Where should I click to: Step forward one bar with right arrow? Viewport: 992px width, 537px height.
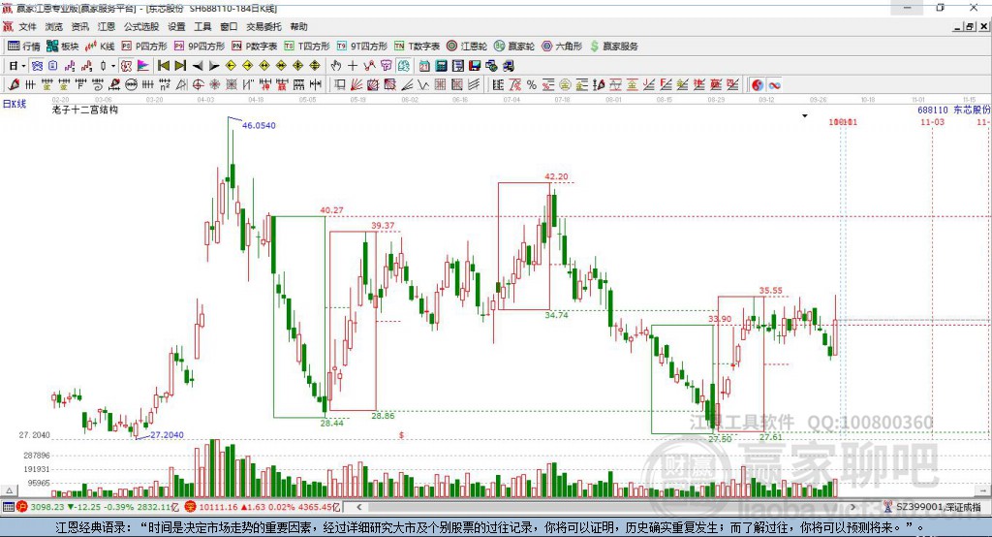point(214,66)
